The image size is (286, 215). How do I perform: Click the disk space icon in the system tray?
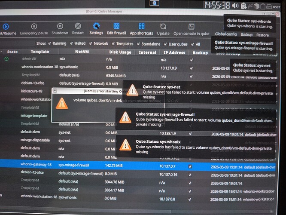tap(269, 7)
